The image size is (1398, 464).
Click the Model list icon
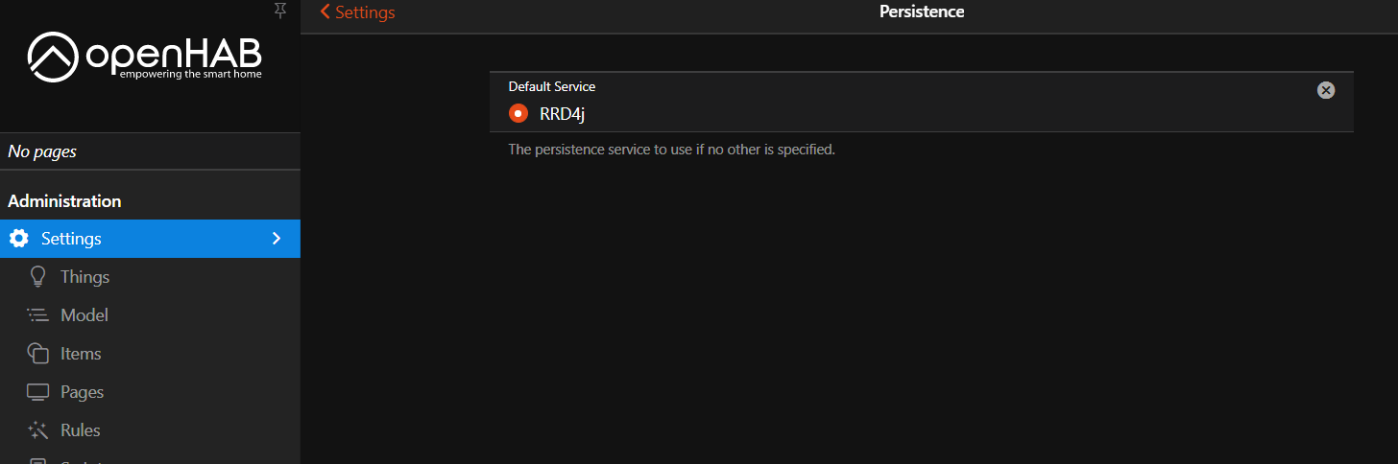point(38,315)
